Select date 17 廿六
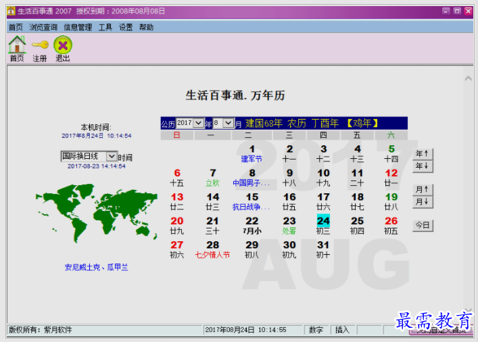The height and width of the screenshot is (342, 478). click(323, 201)
